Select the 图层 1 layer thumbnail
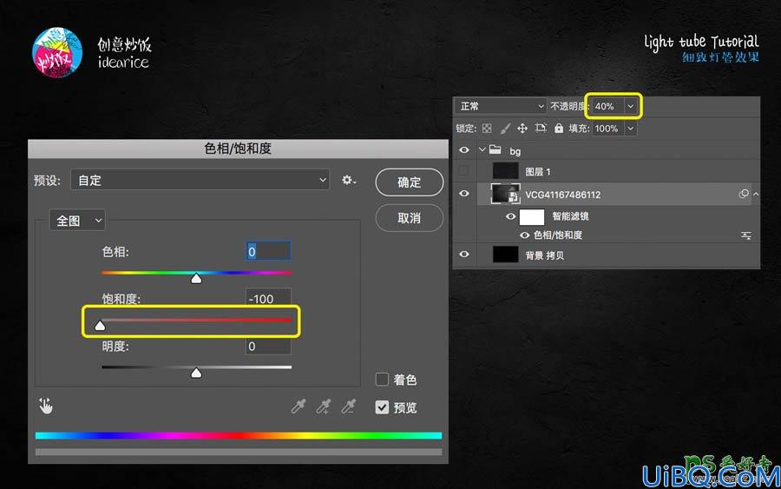 click(505, 171)
